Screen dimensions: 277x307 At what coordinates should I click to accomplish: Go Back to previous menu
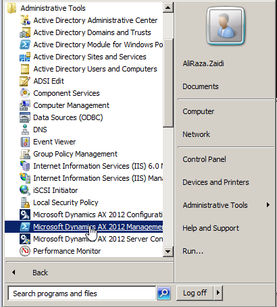(x=40, y=273)
